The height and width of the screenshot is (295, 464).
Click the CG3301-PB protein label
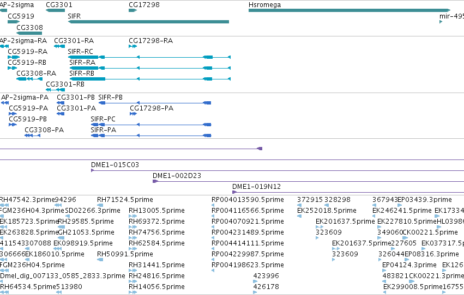coord(76,97)
